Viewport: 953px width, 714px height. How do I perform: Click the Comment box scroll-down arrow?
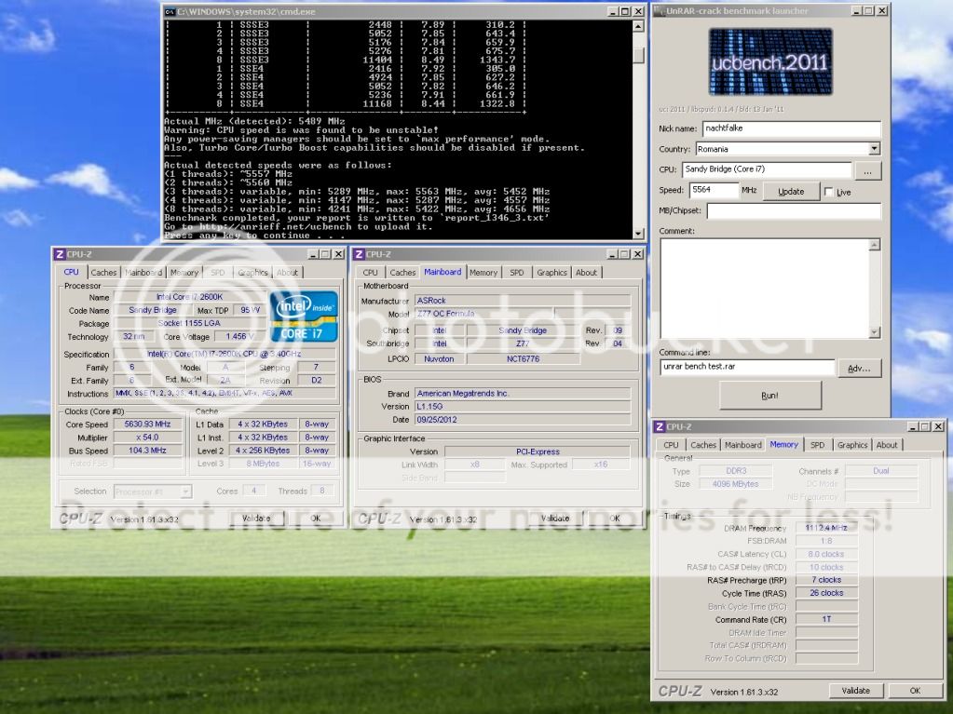873,332
